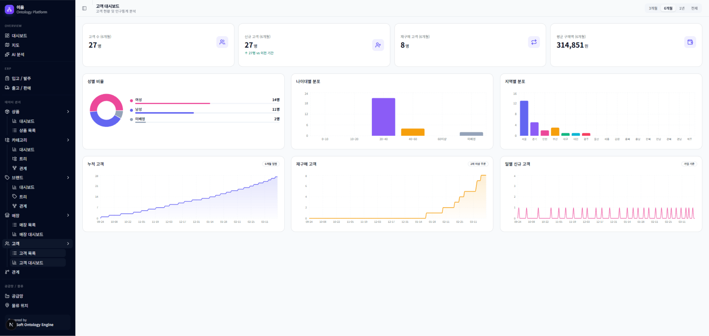
Task: Click the 2회 이상 주문 badge
Action: click(x=478, y=164)
